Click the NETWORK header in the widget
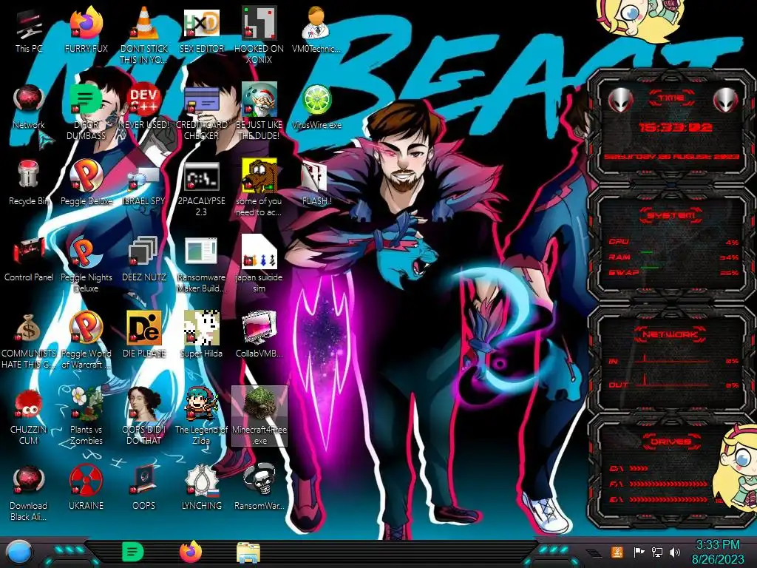This screenshot has width=757, height=568. [x=671, y=334]
